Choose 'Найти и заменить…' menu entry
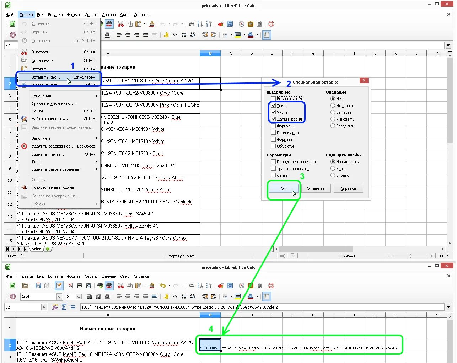The image size is (457, 363). pyautogui.click(x=59, y=119)
